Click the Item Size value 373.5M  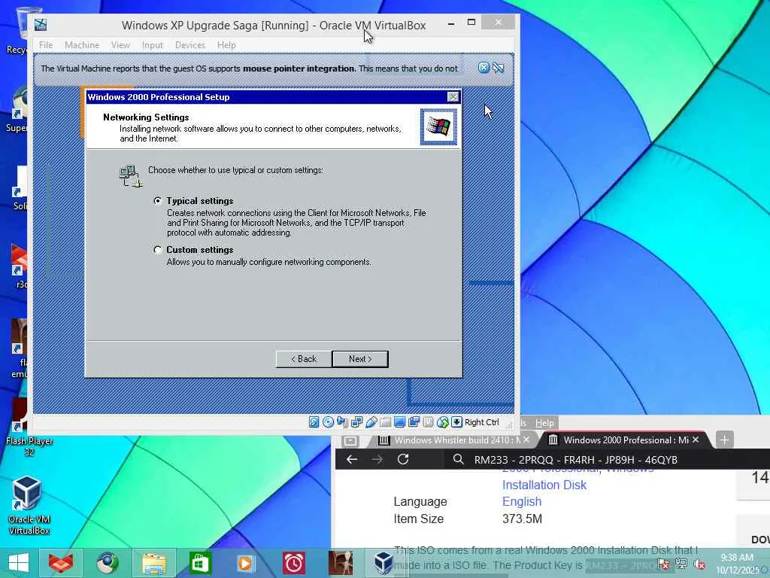522,519
